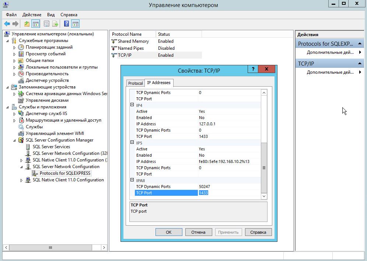Switch to the Protocol tab
Screen dimensions: 367x261
(x=135, y=83)
